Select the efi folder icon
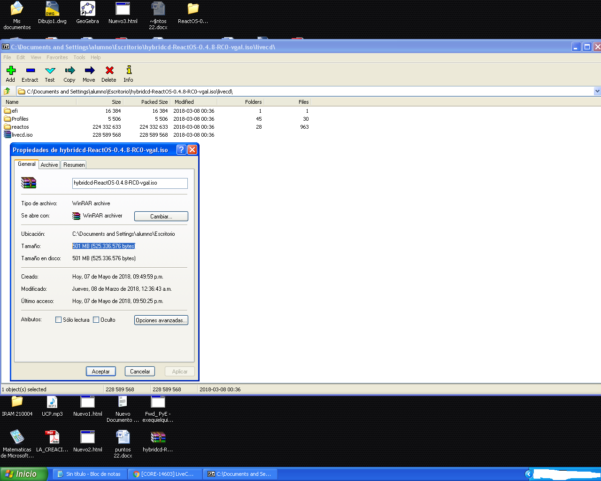 (x=8, y=111)
